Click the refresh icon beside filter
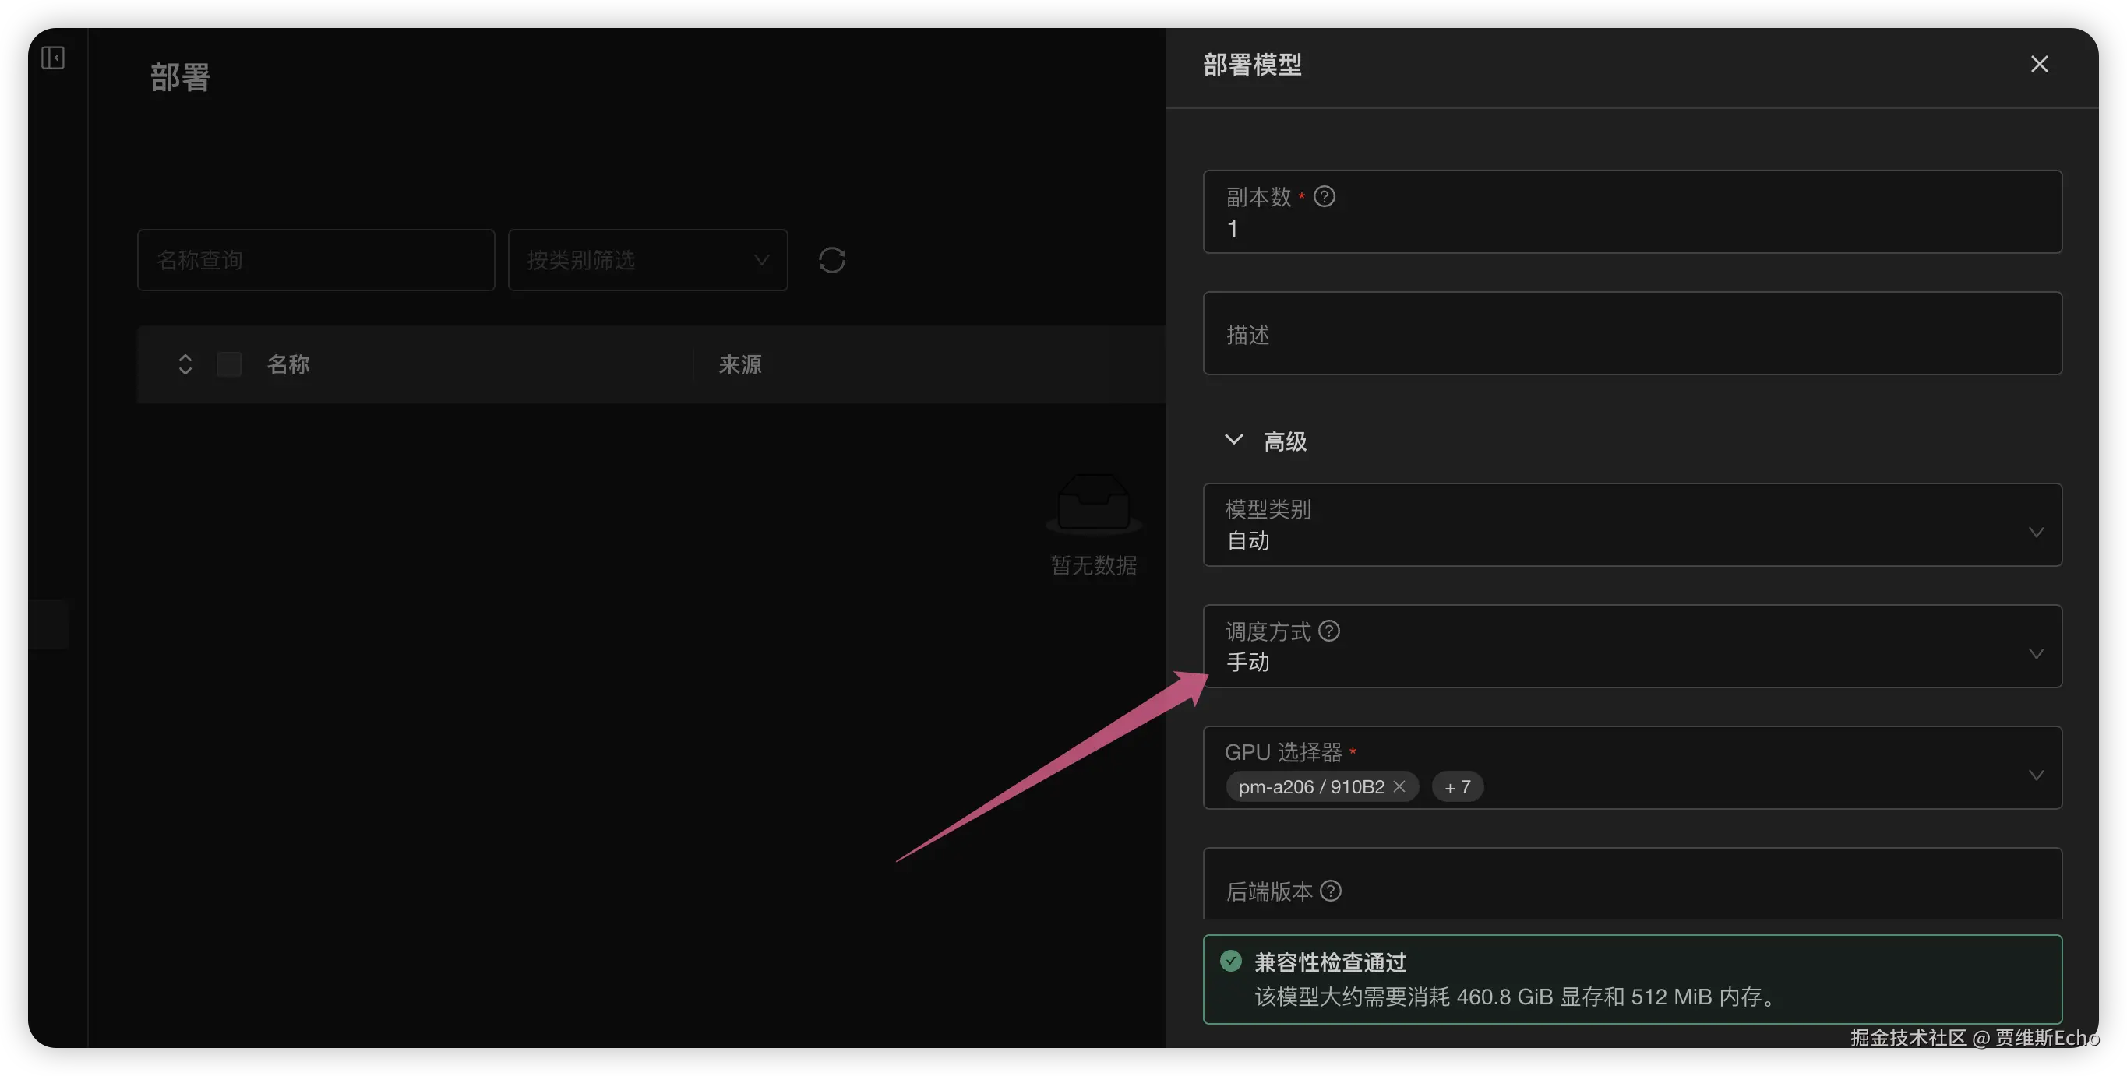The width and height of the screenshot is (2127, 1076). tap(831, 260)
